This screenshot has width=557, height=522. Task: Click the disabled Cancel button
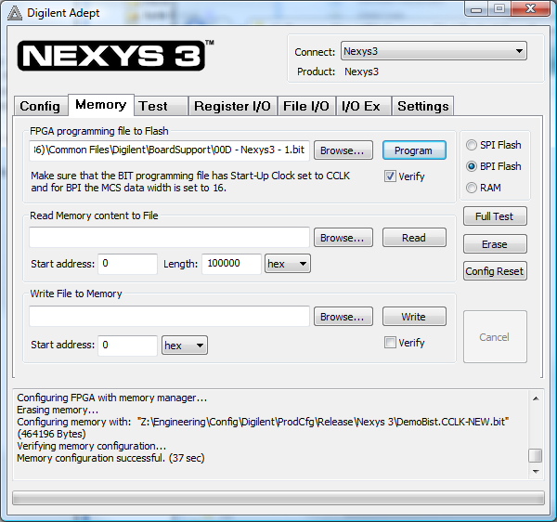[495, 336]
